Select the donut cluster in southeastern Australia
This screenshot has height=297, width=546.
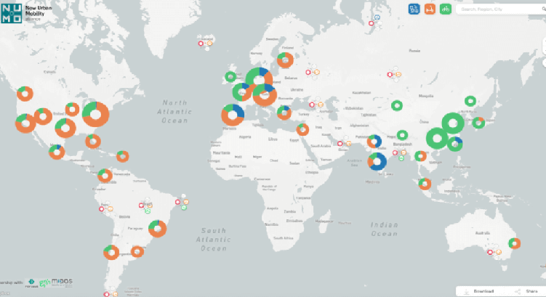point(515,244)
